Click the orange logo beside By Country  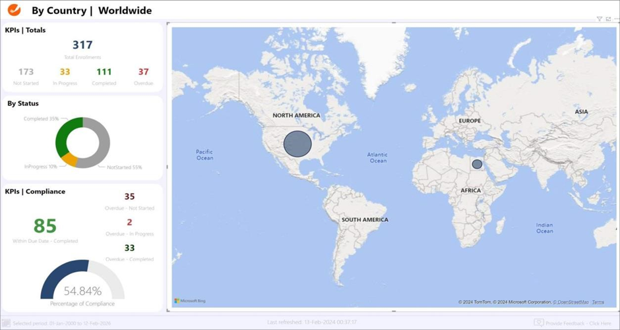[x=14, y=10]
